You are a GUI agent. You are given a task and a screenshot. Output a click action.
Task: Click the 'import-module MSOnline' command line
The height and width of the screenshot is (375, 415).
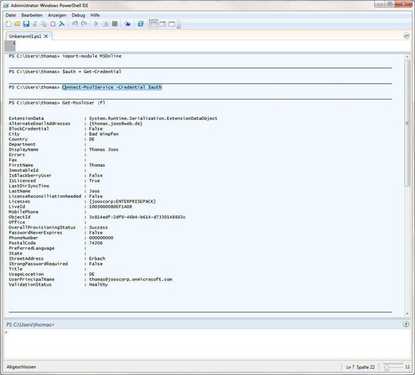tap(92, 56)
